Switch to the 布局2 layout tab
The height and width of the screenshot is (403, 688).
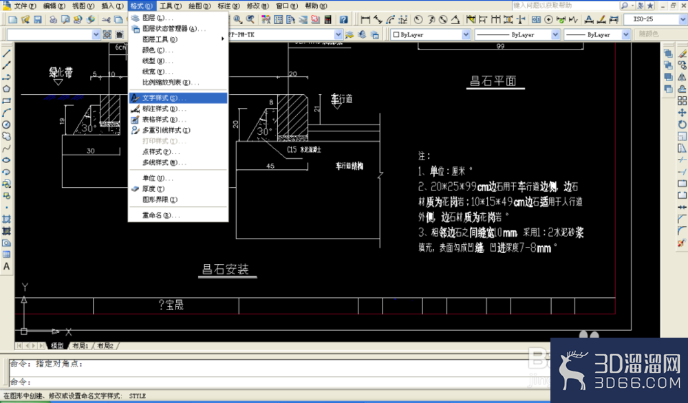tap(105, 345)
